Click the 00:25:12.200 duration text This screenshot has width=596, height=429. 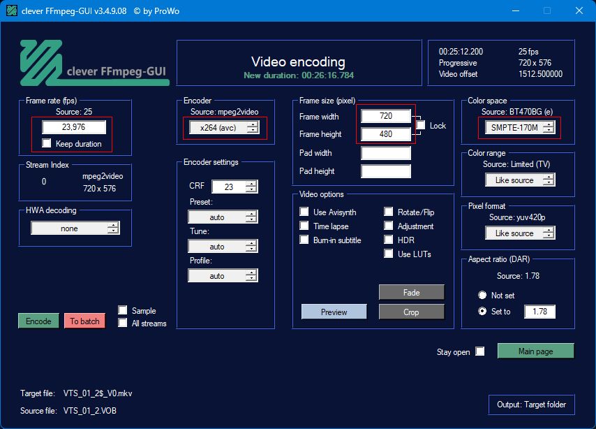click(461, 52)
